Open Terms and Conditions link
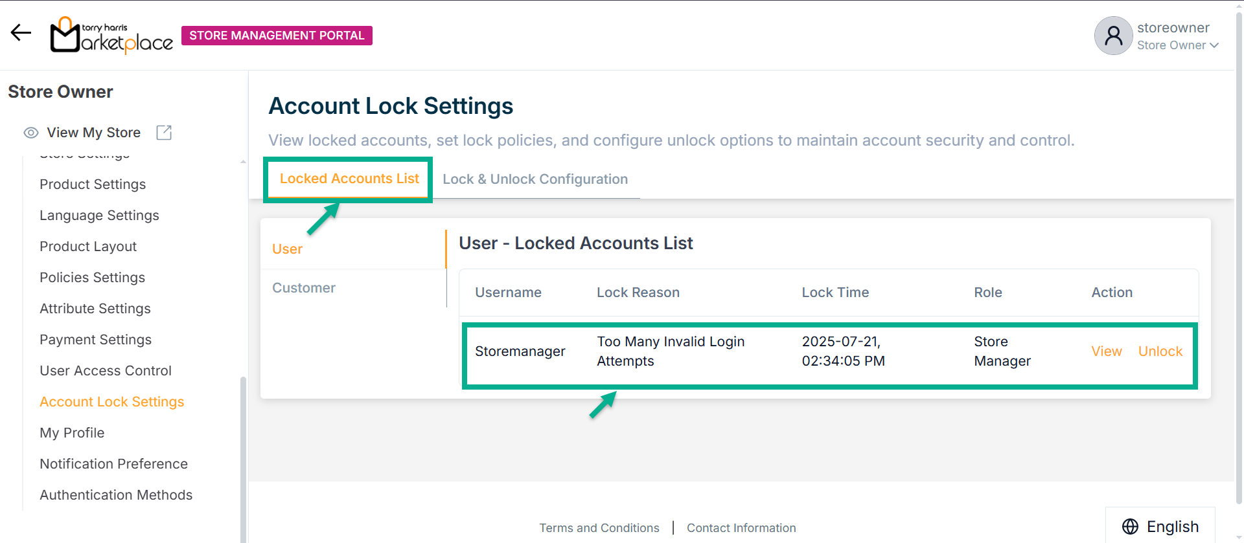Image resolution: width=1244 pixels, height=543 pixels. click(599, 528)
